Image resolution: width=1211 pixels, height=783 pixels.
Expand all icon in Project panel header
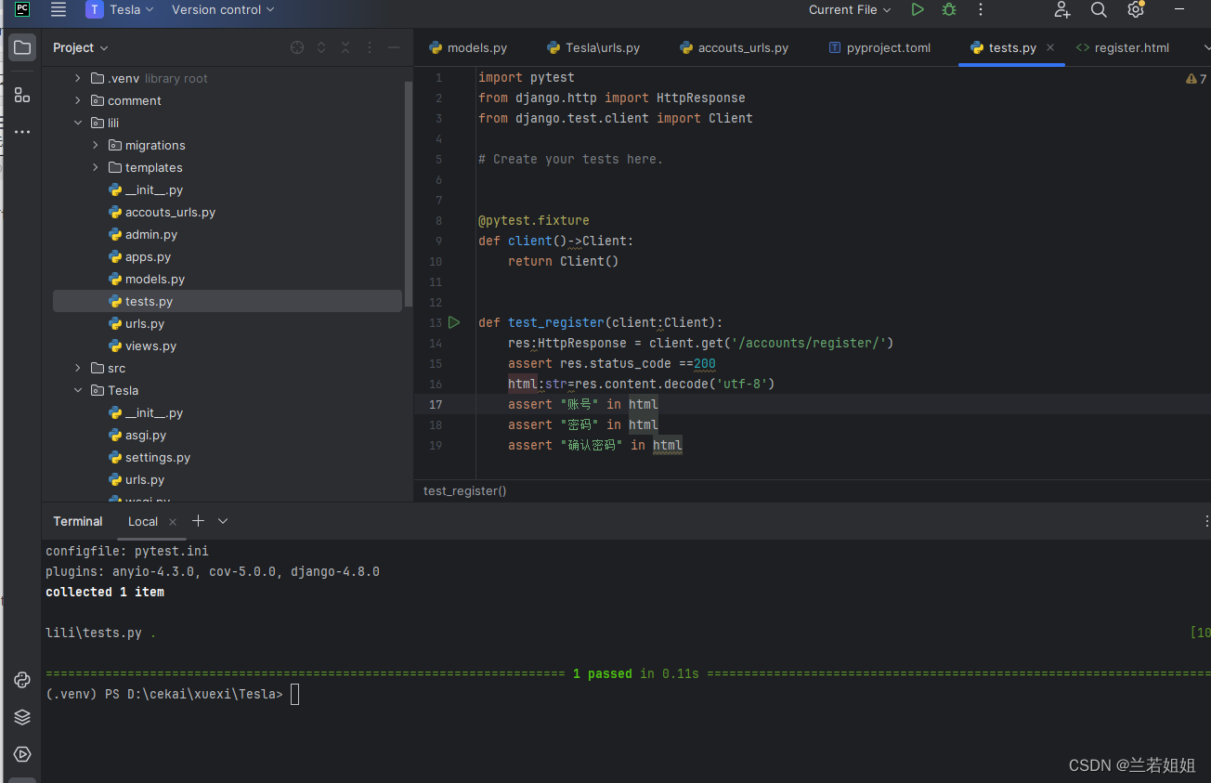(321, 47)
